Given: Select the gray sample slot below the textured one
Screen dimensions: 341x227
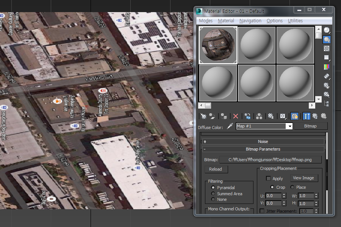Looking at the screenshot, I should (x=218, y=83).
